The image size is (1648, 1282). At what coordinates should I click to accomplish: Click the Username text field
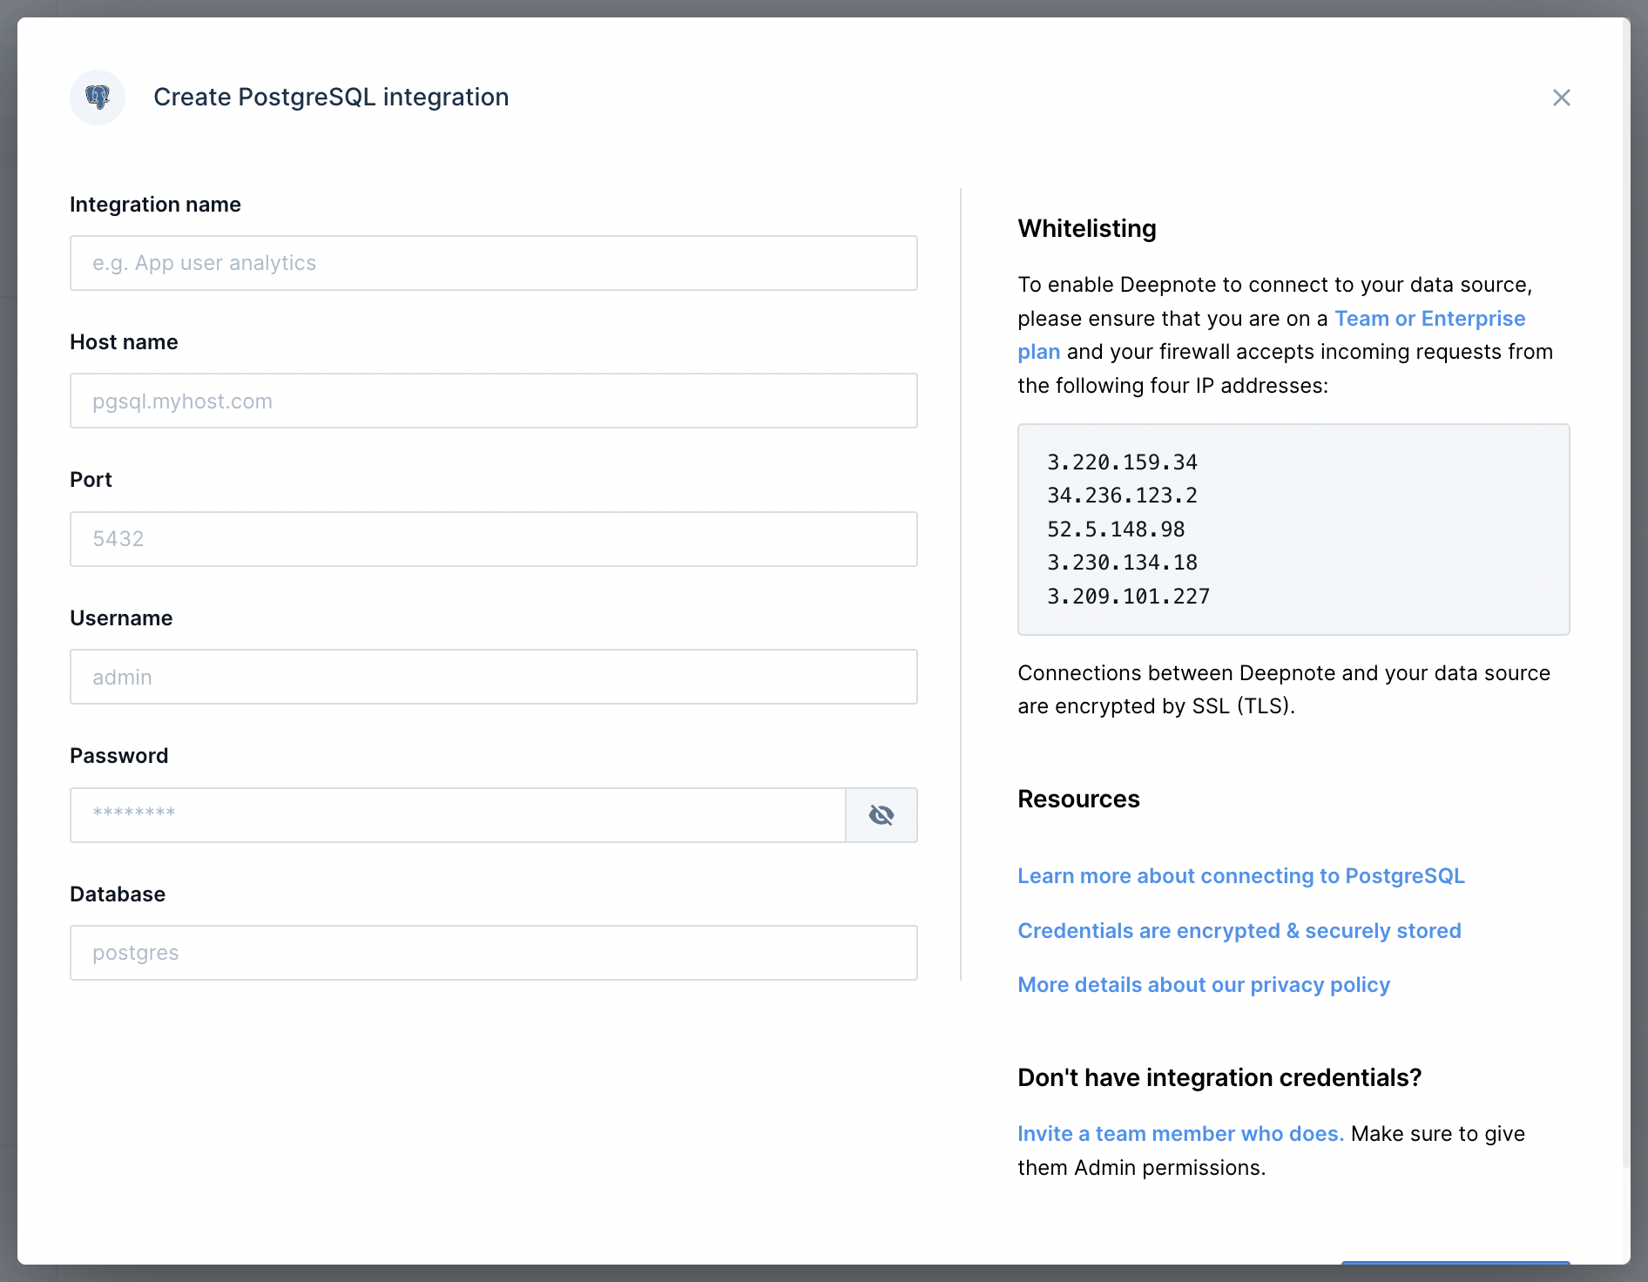493,677
